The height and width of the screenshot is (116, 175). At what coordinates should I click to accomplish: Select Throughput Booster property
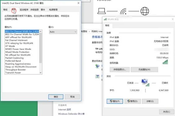point(16,70)
